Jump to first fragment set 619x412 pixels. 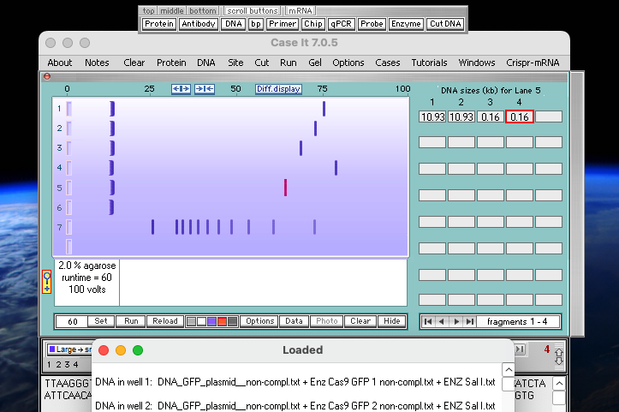coord(428,321)
